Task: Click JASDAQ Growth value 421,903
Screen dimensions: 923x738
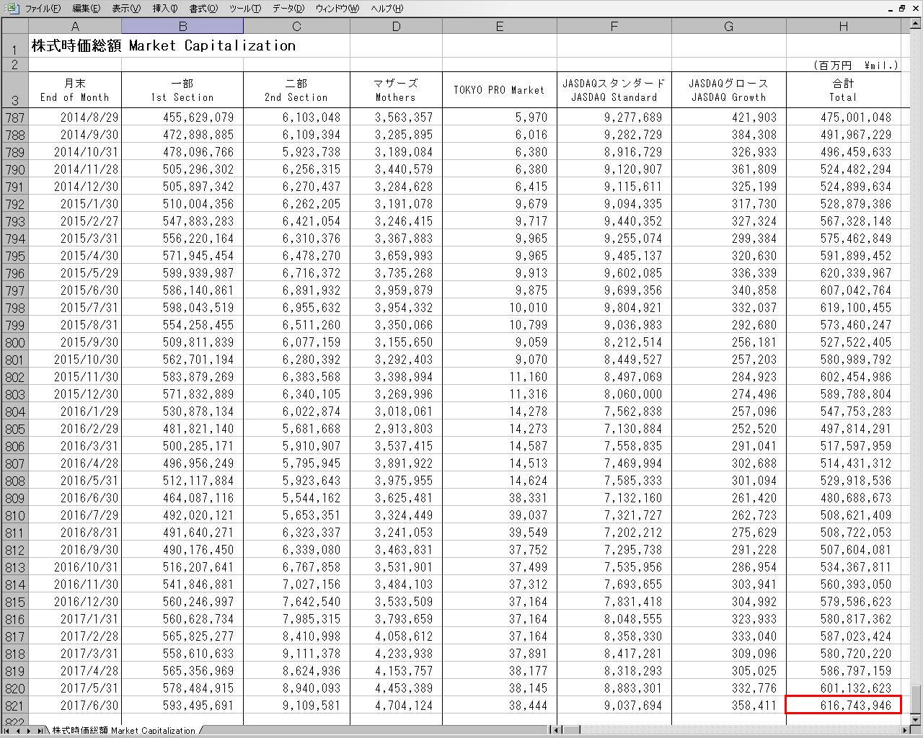Action: pyautogui.click(x=729, y=117)
